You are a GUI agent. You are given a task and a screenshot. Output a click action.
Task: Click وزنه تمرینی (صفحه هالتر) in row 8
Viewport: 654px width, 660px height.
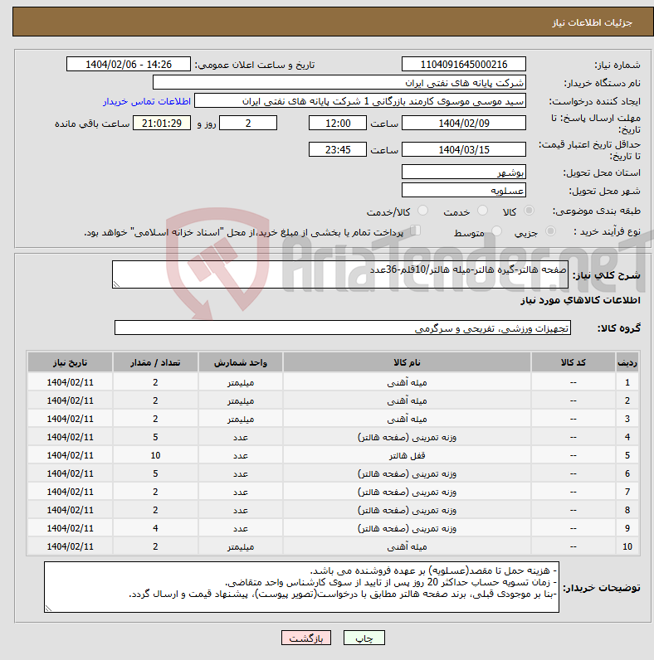click(407, 510)
